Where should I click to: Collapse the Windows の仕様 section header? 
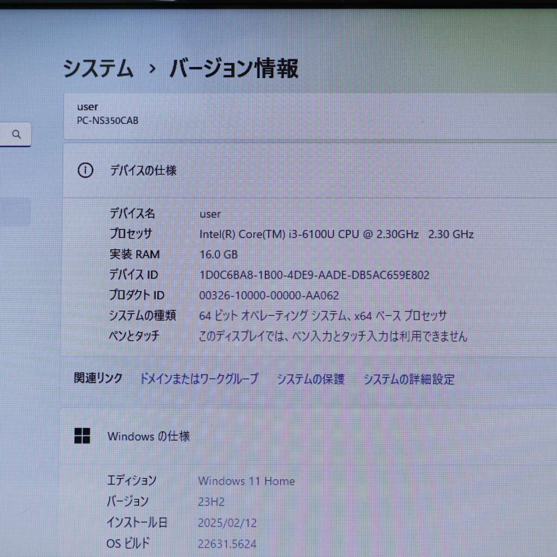309,436
